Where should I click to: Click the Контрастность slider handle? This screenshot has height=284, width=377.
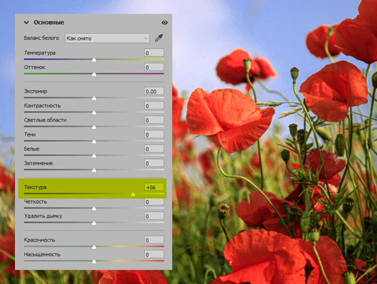[x=94, y=113]
